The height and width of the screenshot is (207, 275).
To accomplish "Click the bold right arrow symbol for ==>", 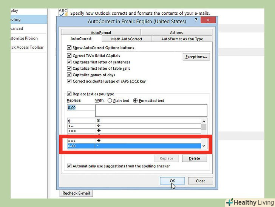I will (x=99, y=141).
